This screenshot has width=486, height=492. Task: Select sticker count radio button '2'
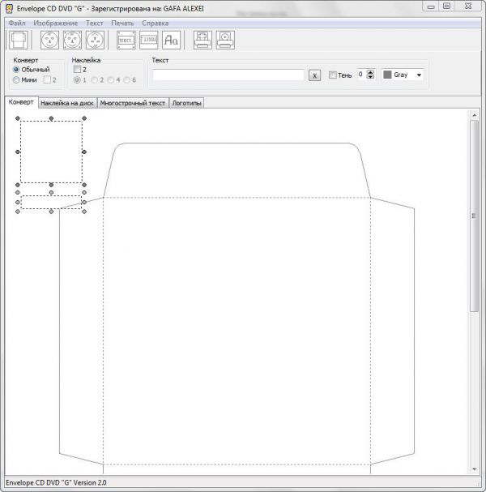(x=94, y=80)
